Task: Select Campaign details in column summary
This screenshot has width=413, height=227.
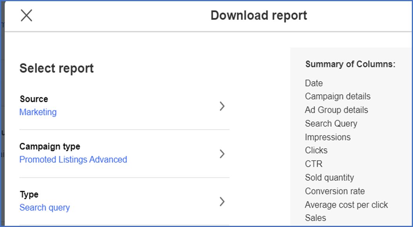Action: pyautogui.click(x=338, y=96)
